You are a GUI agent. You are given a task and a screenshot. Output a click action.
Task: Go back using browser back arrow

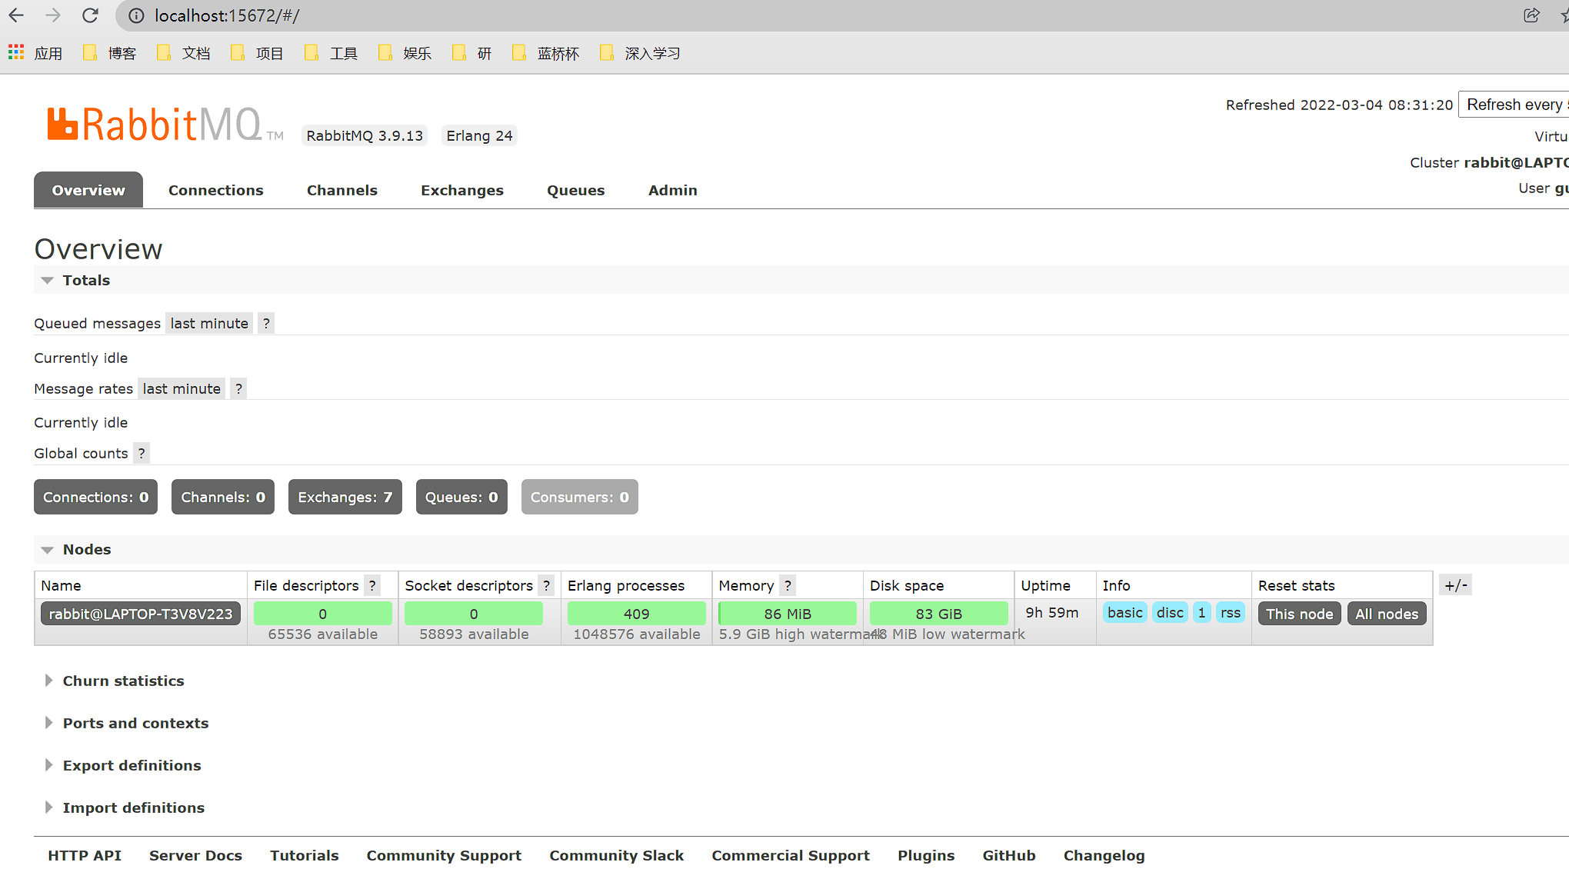pyautogui.click(x=16, y=15)
